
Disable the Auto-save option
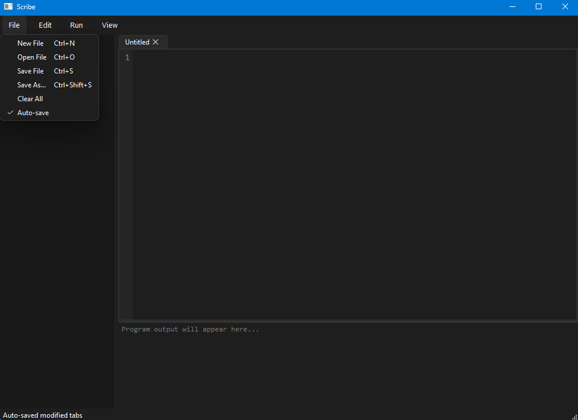[49, 113]
